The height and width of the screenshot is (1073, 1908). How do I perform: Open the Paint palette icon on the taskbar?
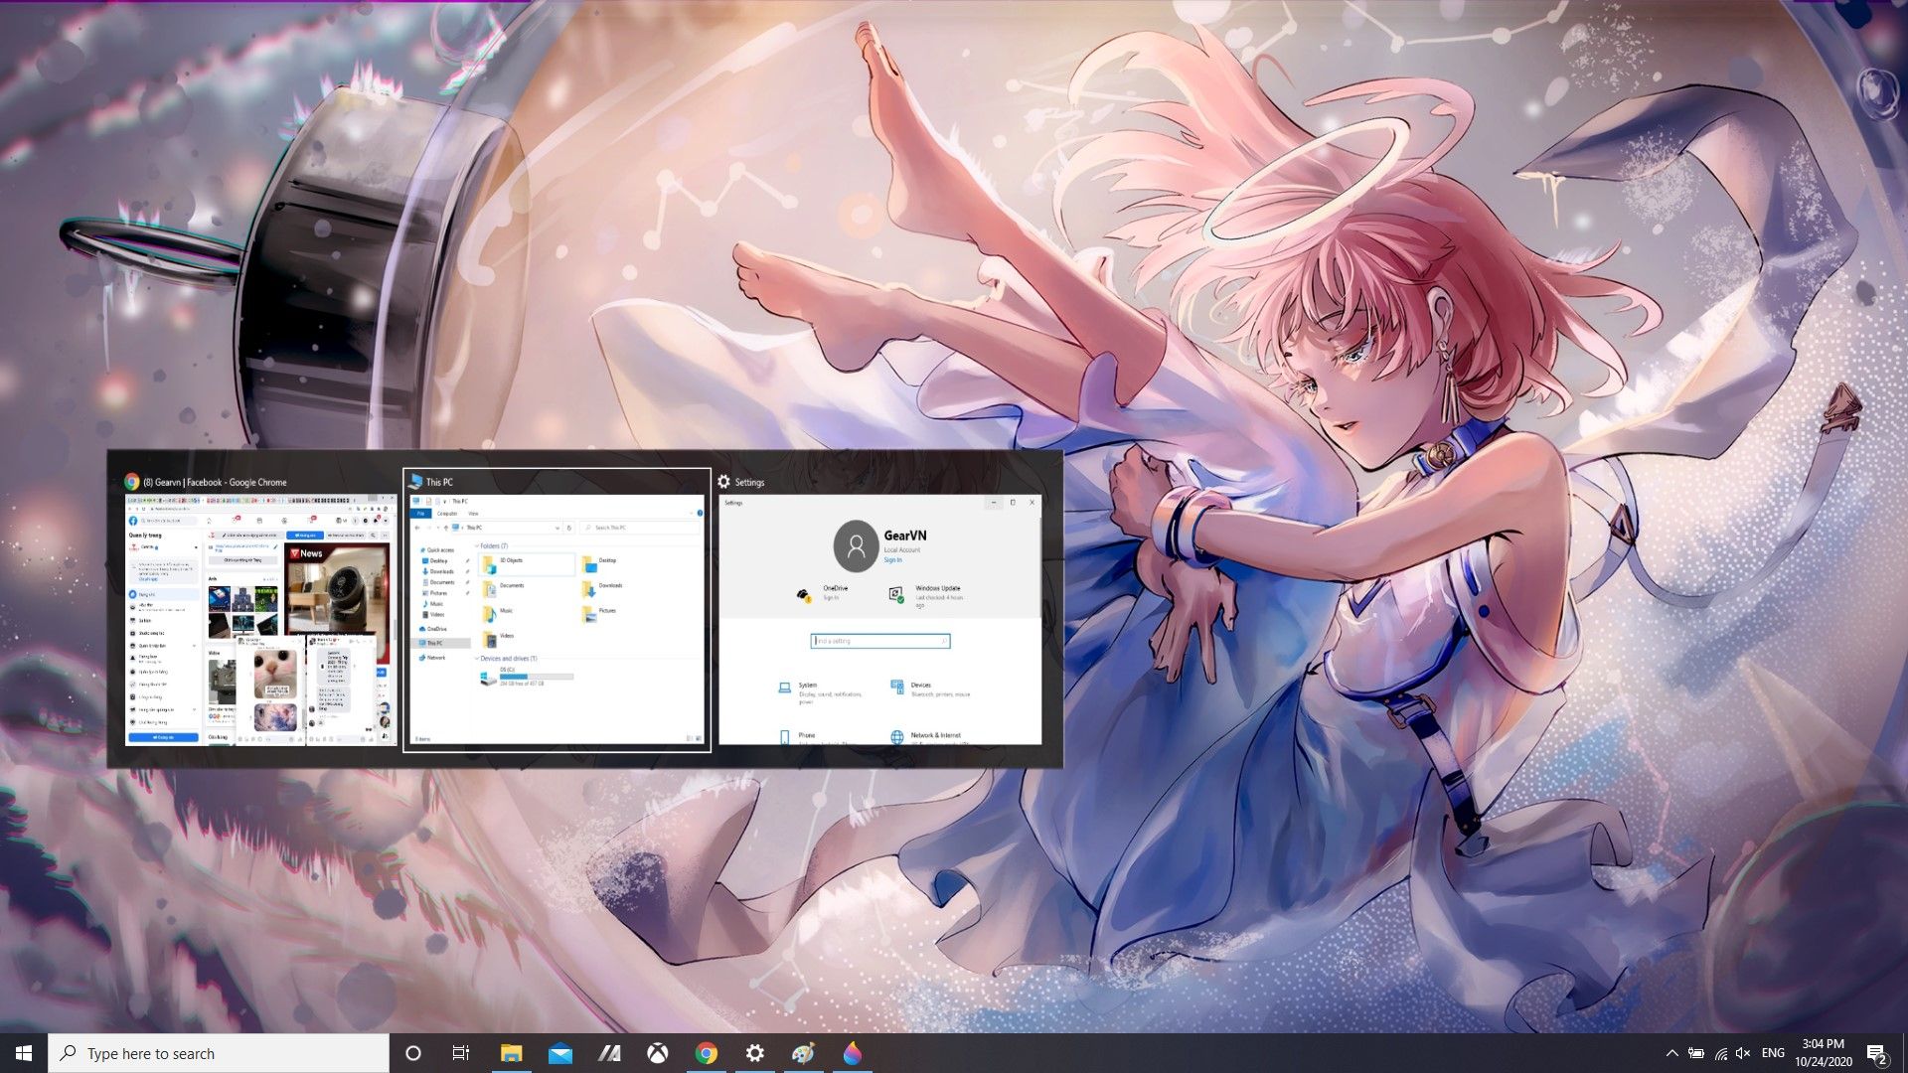(803, 1053)
